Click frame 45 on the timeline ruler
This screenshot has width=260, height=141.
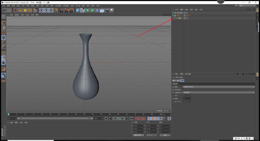(84, 114)
